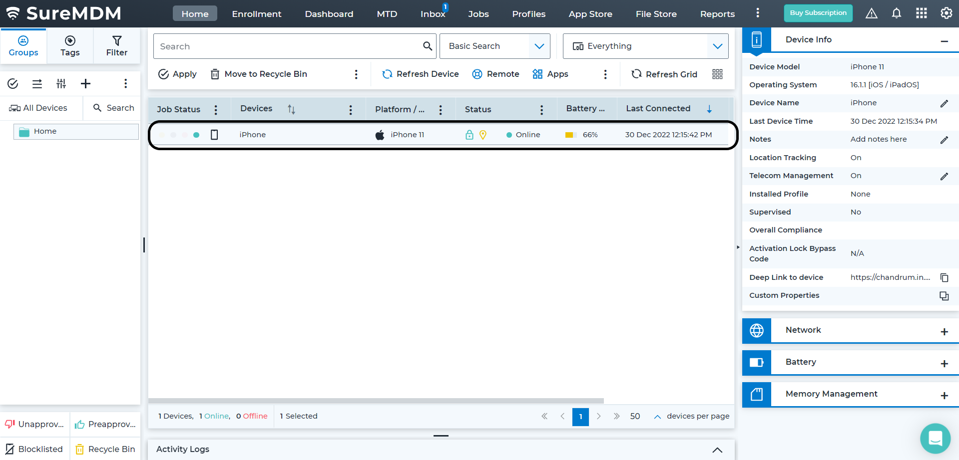Image resolution: width=959 pixels, height=460 pixels.
Task: Copy the Deep Link to device
Action: pos(944,277)
